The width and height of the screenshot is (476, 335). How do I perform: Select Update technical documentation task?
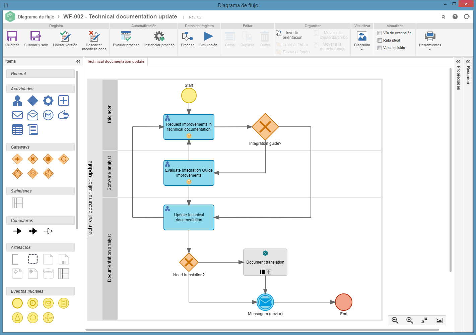[189, 218]
